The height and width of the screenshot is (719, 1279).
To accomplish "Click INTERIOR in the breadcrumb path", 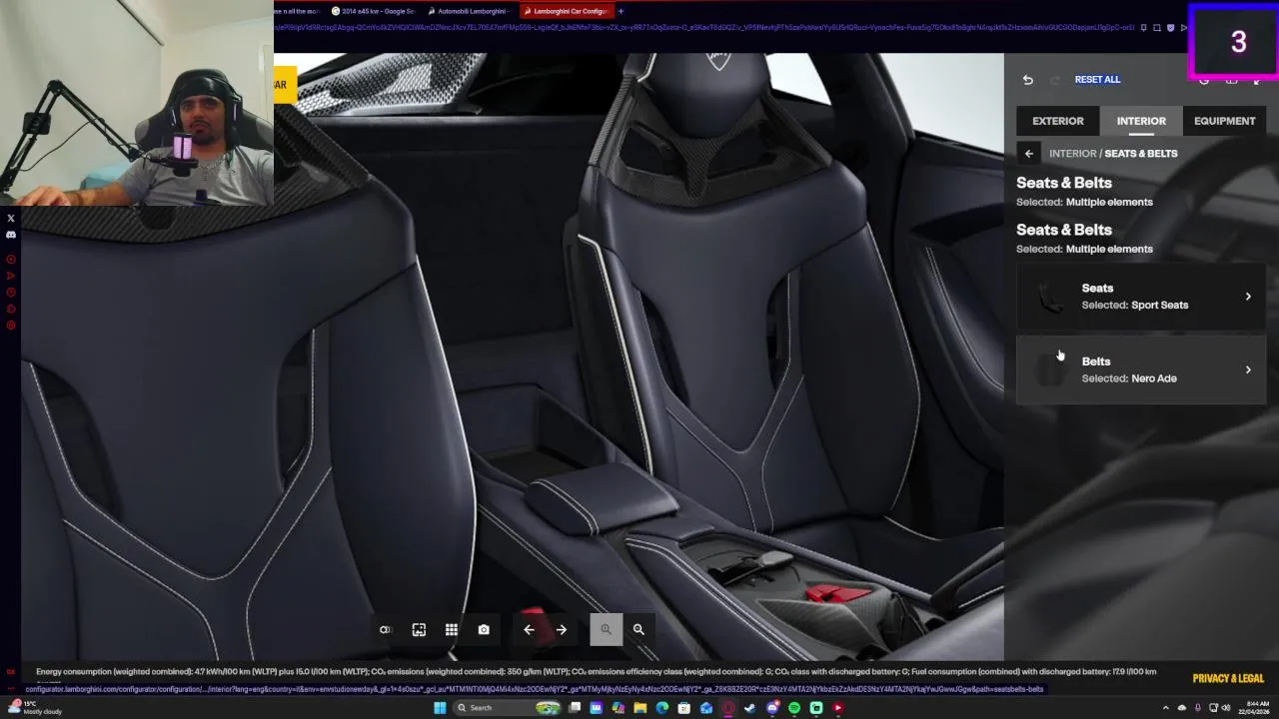I will tap(1072, 154).
